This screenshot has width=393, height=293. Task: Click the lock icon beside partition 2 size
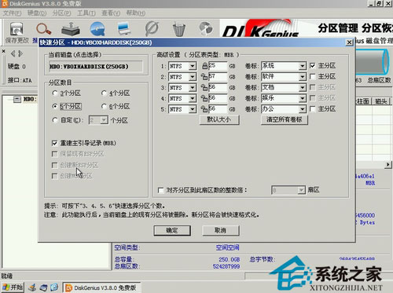tap(204, 77)
